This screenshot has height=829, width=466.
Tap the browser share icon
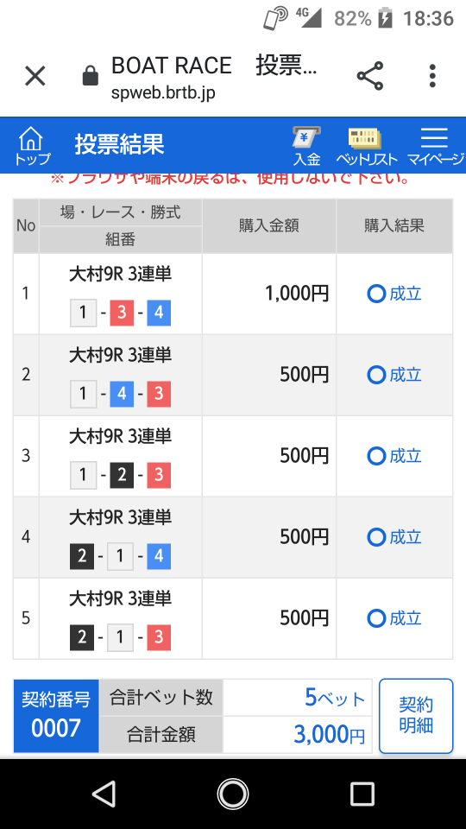point(370,76)
